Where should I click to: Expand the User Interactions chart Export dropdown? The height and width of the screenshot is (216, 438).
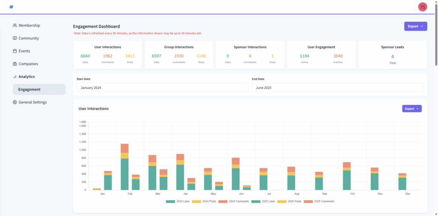tap(412, 109)
